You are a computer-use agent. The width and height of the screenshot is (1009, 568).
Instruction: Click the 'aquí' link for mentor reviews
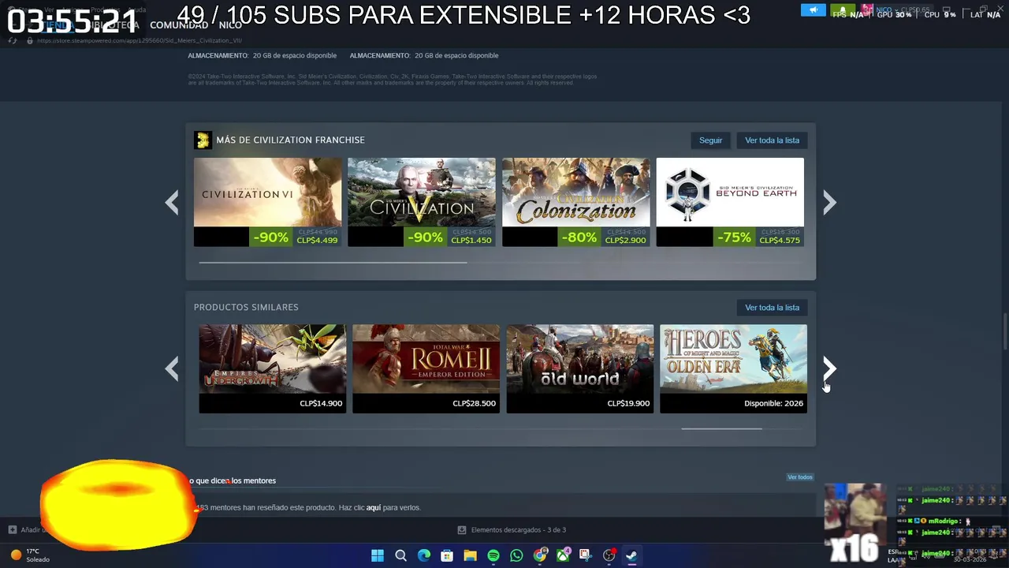[x=373, y=507]
